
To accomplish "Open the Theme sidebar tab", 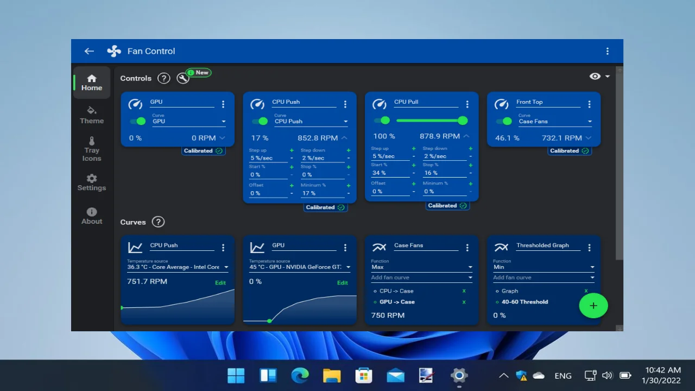I will pyautogui.click(x=92, y=115).
